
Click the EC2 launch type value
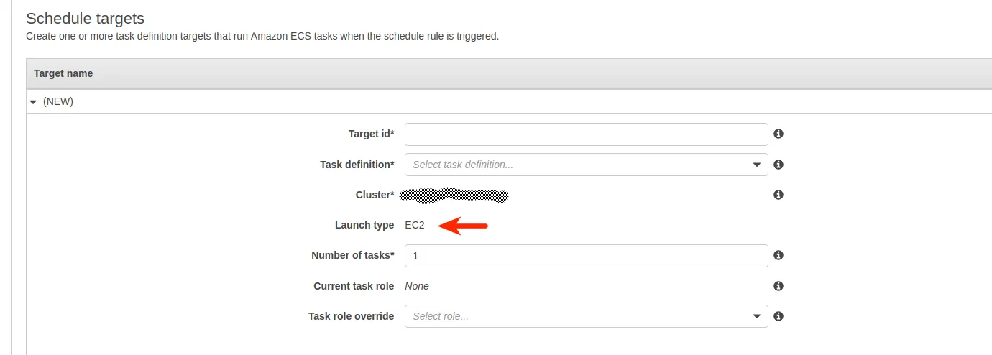(x=415, y=226)
